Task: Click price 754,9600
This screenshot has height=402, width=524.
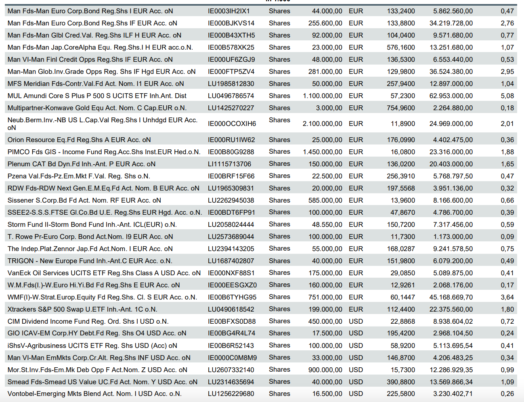Action: coord(401,108)
